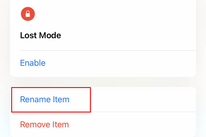
Task: Delete the item using the red Remove Item entry
Action: coord(45,124)
